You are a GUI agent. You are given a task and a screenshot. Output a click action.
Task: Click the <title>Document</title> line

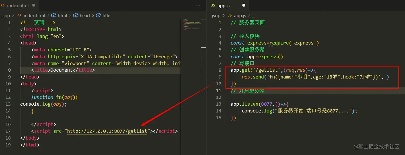(x=63, y=70)
